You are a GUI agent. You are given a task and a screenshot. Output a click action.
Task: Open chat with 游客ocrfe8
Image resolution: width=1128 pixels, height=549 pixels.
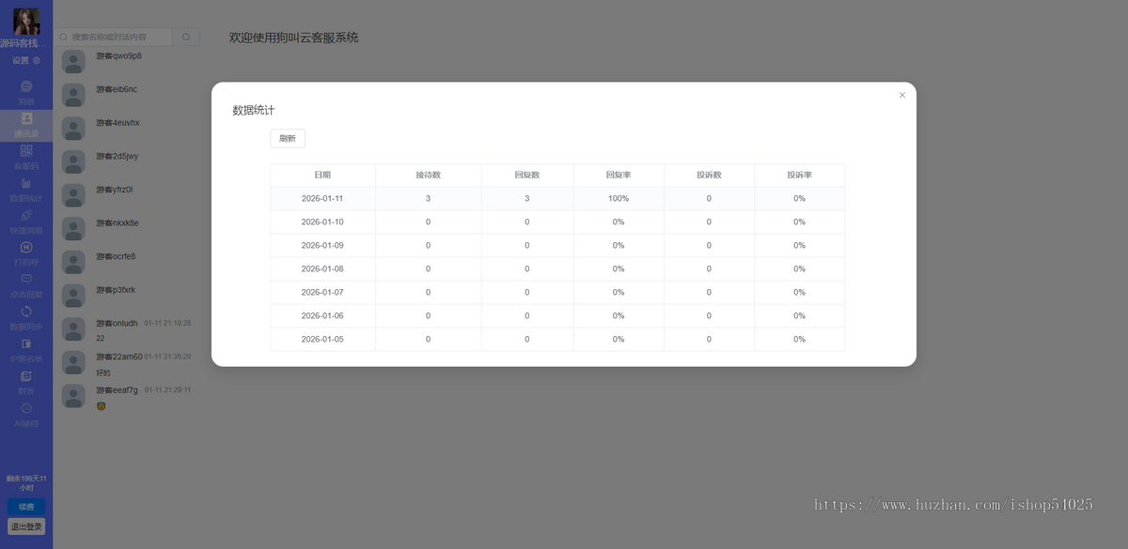(128, 262)
